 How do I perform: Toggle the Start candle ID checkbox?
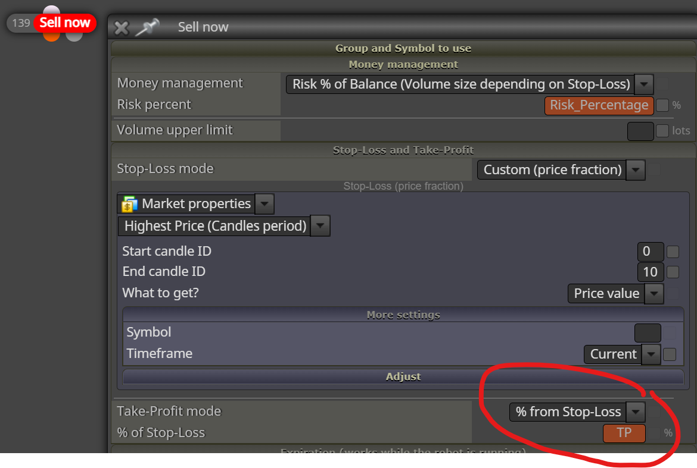(673, 252)
